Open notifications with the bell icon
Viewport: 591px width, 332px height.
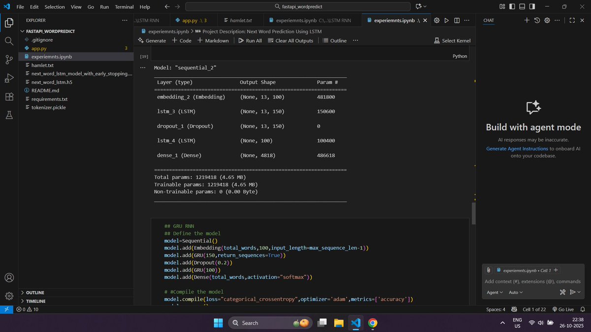tap(583, 309)
